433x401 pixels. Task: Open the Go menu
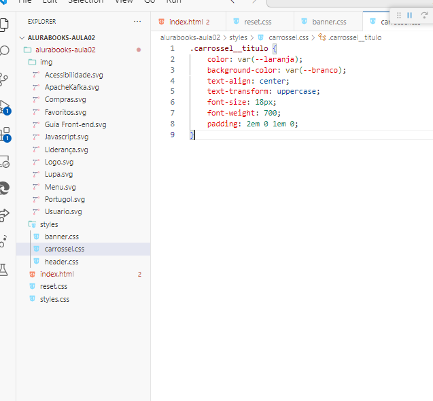point(150,1)
